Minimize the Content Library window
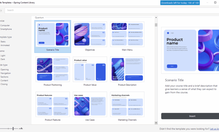This screenshot has height=132, width=219. (207, 2)
